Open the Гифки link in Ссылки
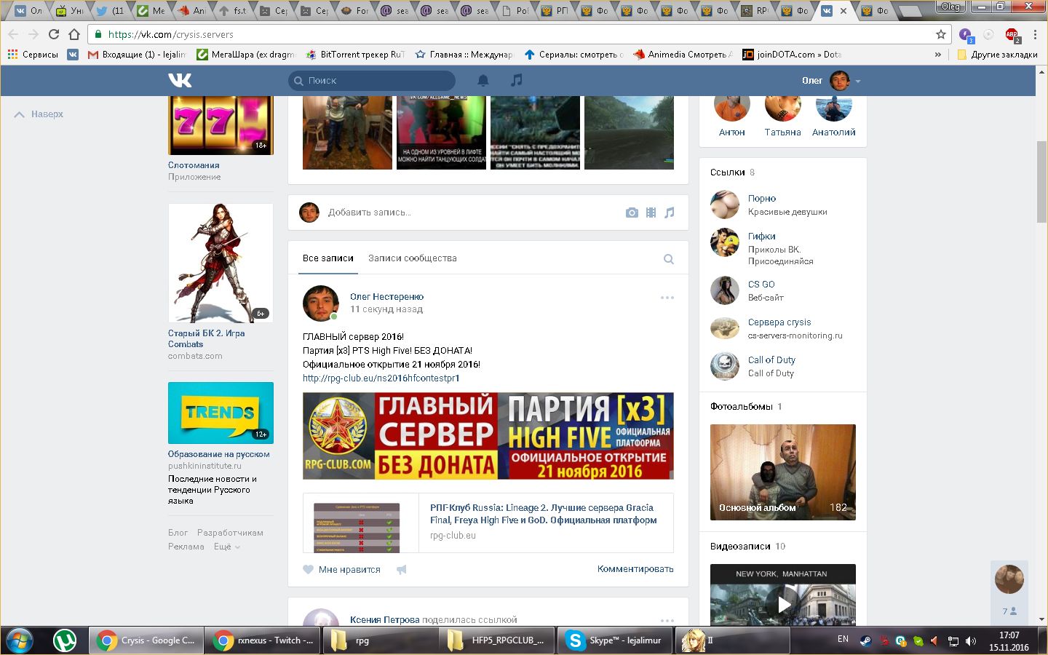 pos(762,237)
